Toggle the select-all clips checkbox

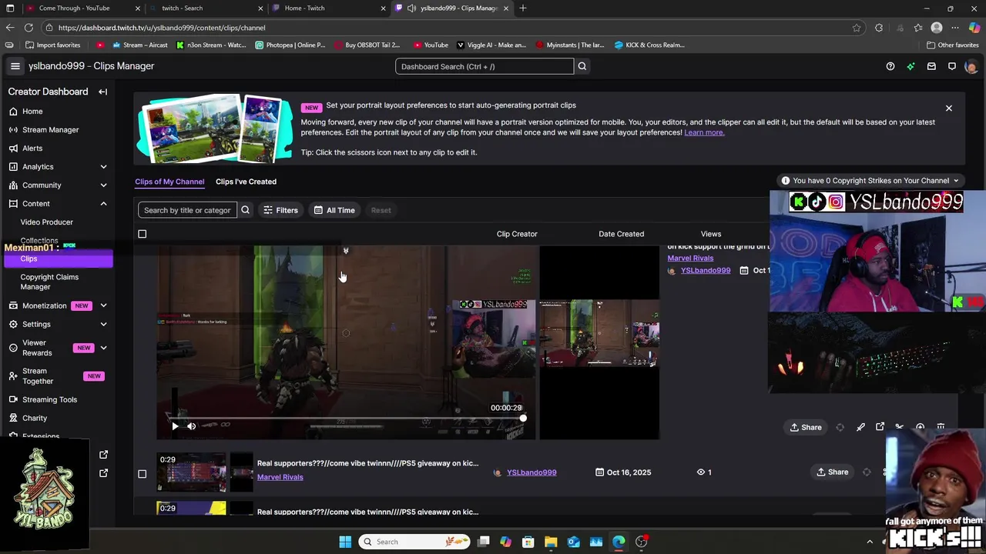point(142,234)
